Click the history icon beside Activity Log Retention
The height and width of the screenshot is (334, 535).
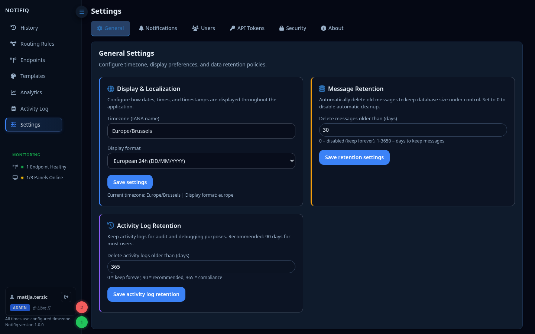tap(111, 225)
